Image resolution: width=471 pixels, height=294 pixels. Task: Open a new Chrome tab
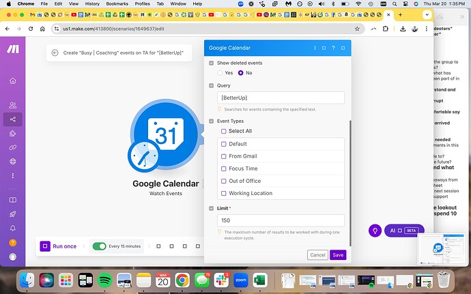point(400,15)
